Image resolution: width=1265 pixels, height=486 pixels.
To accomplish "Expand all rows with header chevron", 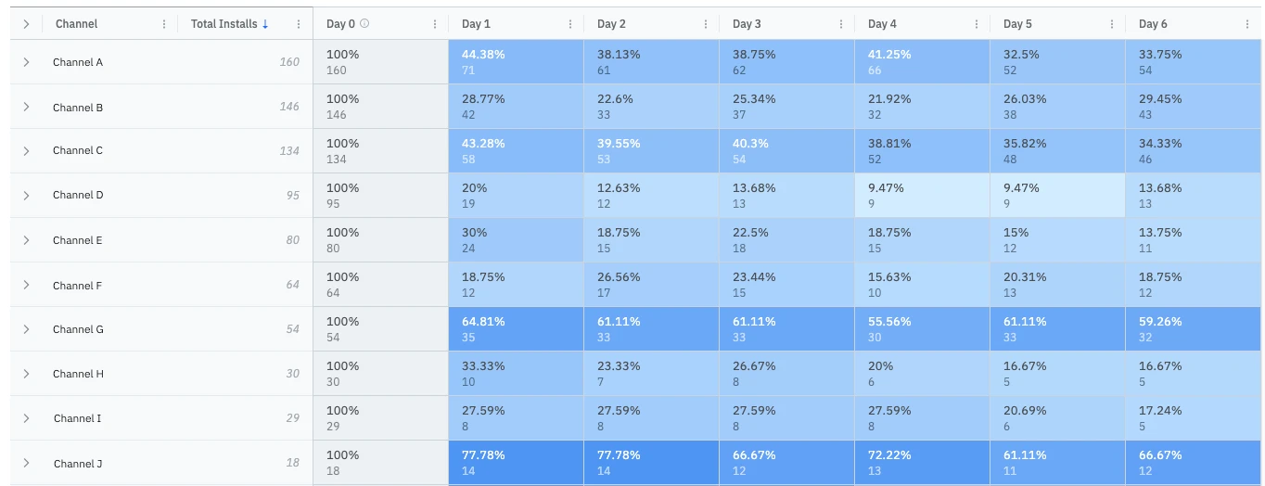I will point(26,24).
